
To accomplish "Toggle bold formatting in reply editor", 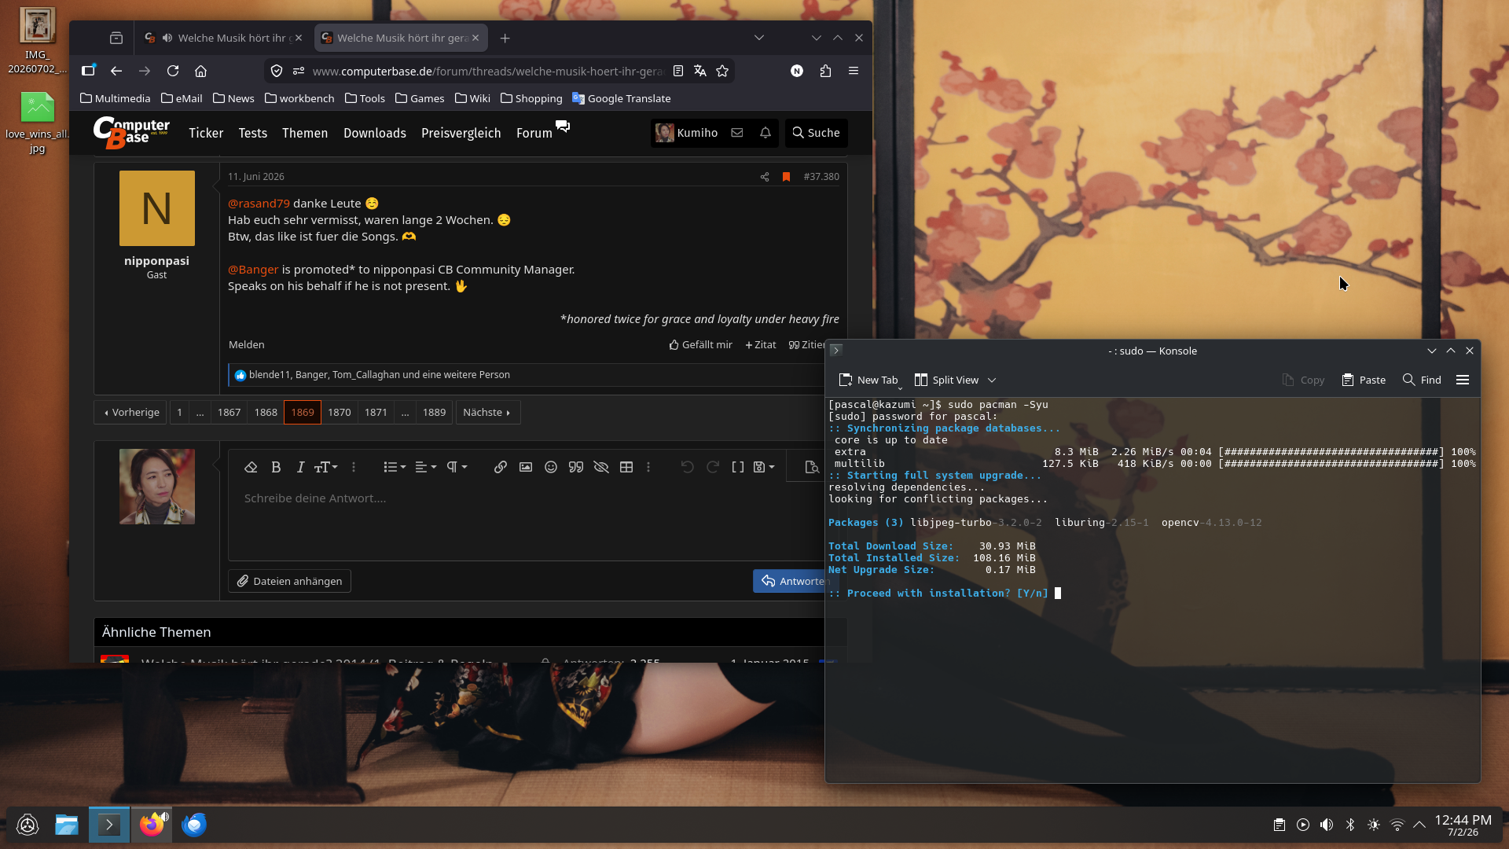I will point(276,467).
